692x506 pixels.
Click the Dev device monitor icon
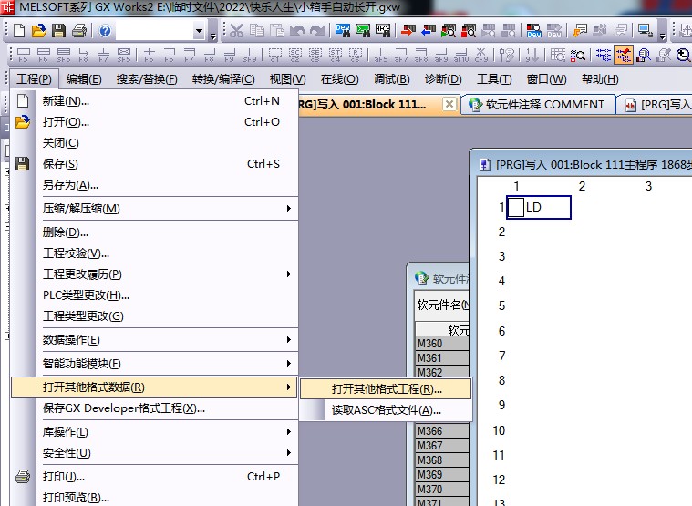[x=534, y=30]
